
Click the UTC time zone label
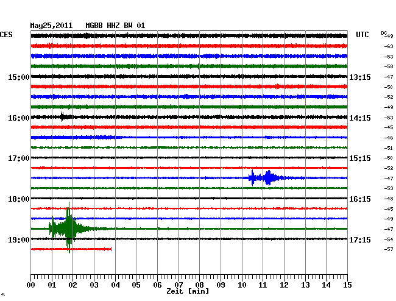362,35
